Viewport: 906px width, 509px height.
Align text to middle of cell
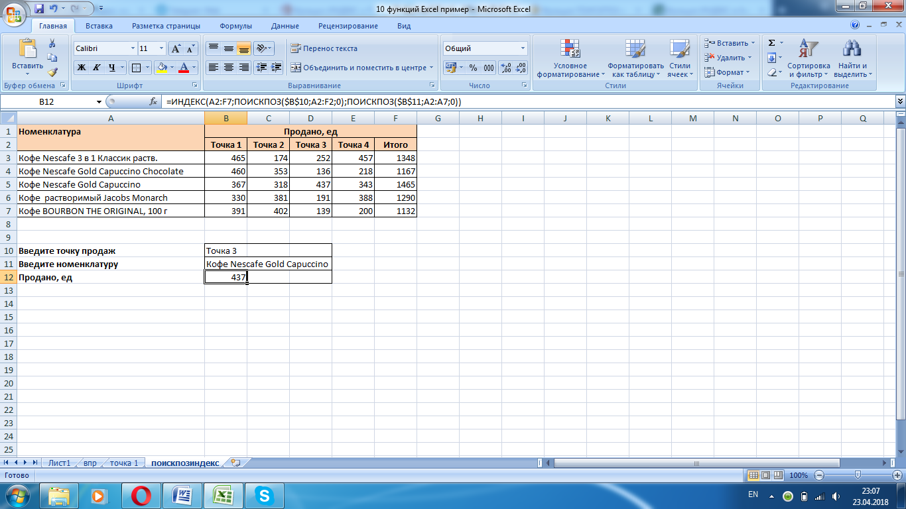228,48
